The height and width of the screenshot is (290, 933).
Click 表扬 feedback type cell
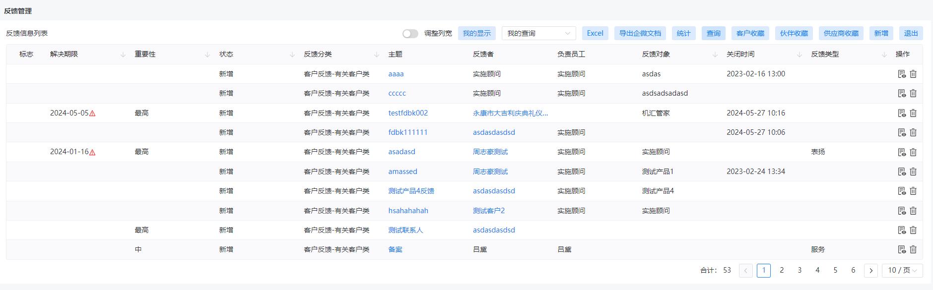tap(818, 152)
